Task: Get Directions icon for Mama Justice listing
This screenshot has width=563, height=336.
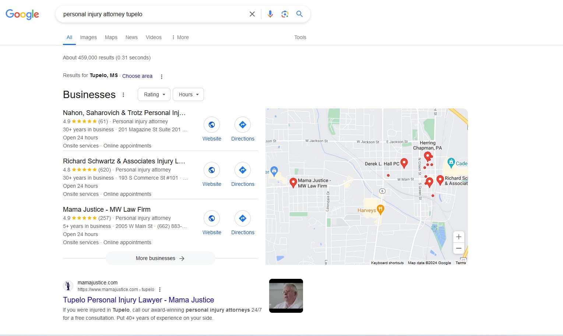Action: tap(243, 218)
